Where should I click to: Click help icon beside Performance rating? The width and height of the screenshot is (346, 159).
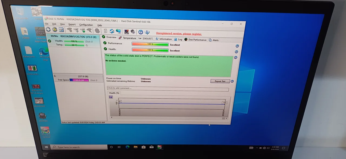click(237, 46)
